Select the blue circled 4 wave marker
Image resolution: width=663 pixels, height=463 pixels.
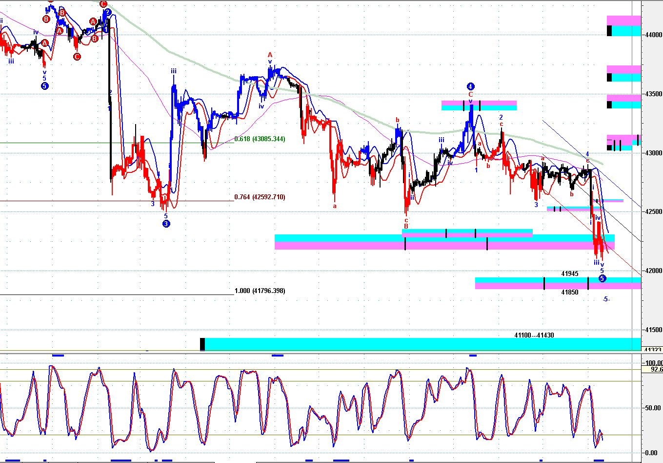[x=471, y=86]
